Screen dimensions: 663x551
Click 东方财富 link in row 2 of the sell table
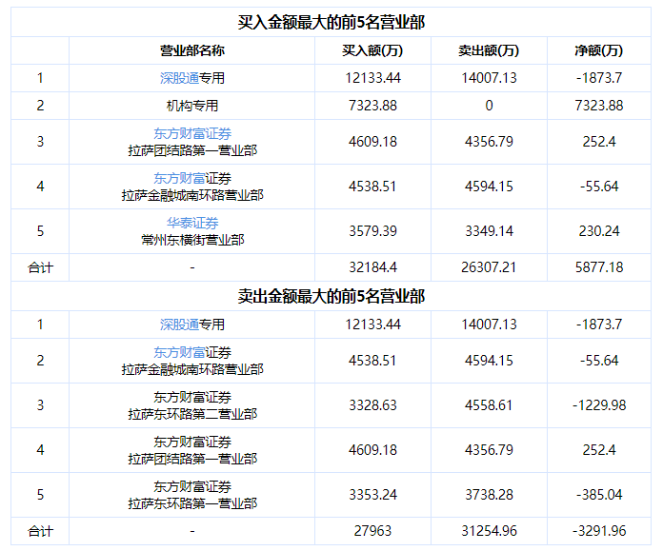point(179,352)
